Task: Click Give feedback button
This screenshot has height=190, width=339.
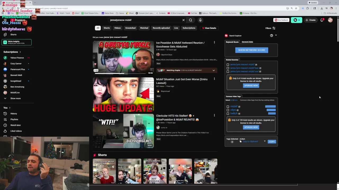Action: point(281,20)
